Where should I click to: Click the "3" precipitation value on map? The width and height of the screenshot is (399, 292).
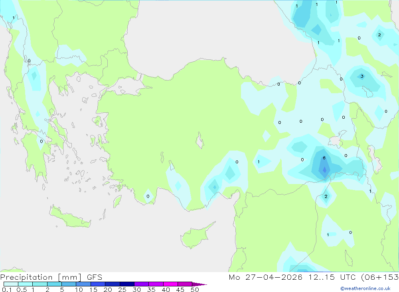(362, 76)
